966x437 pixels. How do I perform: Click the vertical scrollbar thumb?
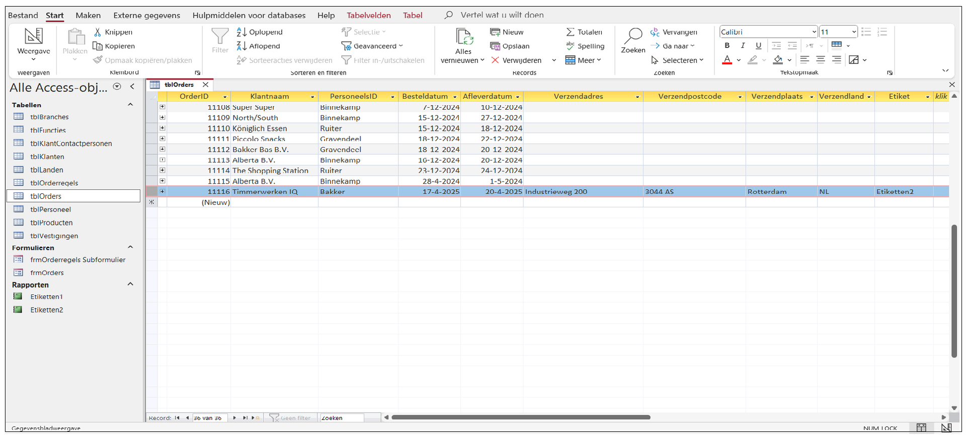click(x=954, y=291)
